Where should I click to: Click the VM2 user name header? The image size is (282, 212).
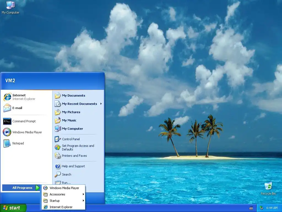10,80
